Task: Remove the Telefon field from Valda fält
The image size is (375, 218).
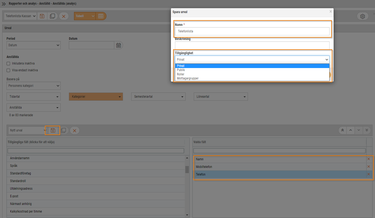Action: [x=369, y=174]
